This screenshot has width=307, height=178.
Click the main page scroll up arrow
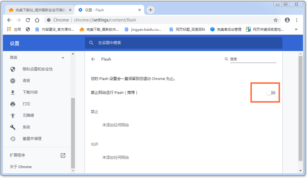click(x=300, y=54)
